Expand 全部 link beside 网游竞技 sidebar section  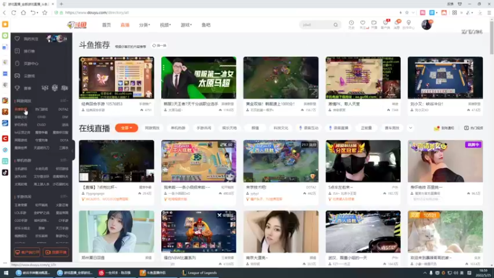click(64, 101)
